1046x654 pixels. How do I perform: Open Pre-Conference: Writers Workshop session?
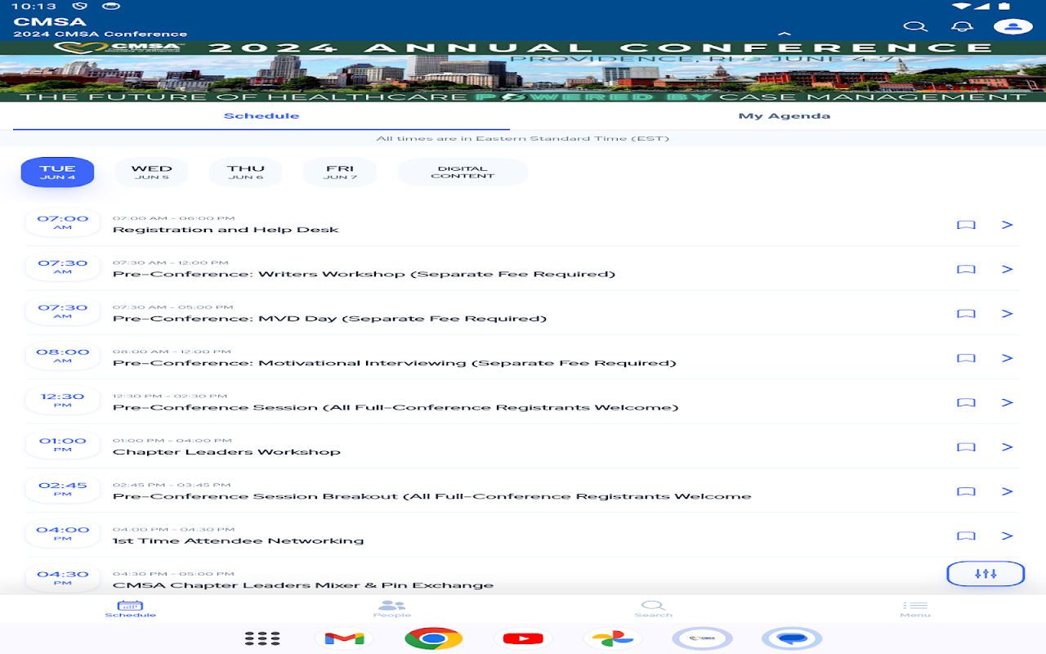click(x=364, y=274)
